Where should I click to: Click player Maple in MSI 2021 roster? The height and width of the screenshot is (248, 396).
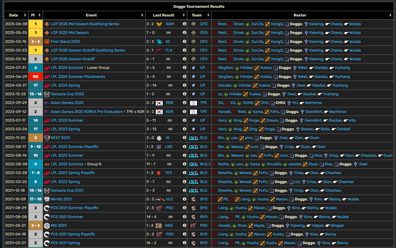(259, 226)
